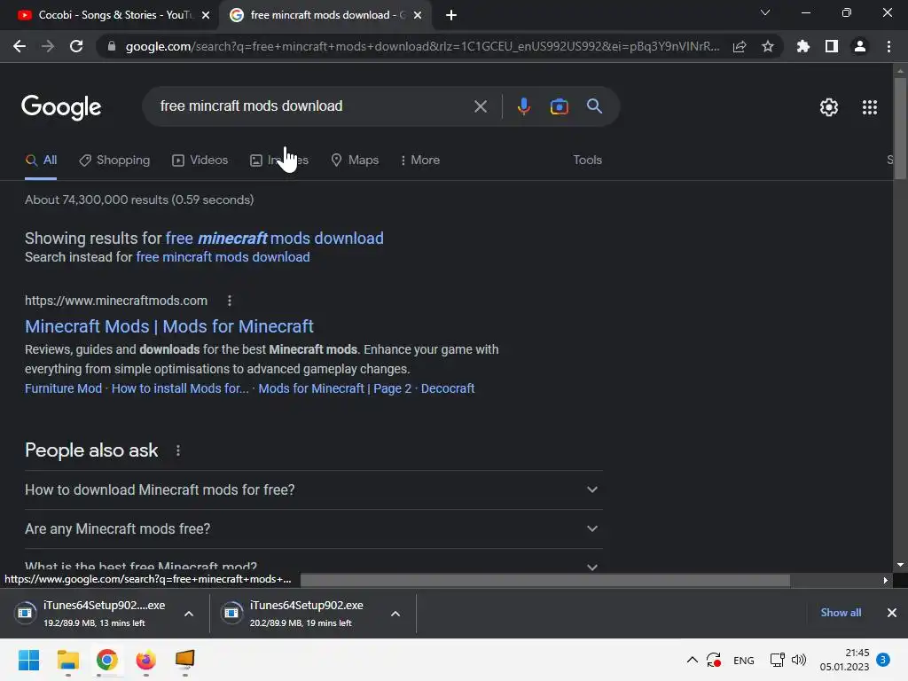Show all downloads
The width and height of the screenshot is (908, 681).
coord(841,613)
